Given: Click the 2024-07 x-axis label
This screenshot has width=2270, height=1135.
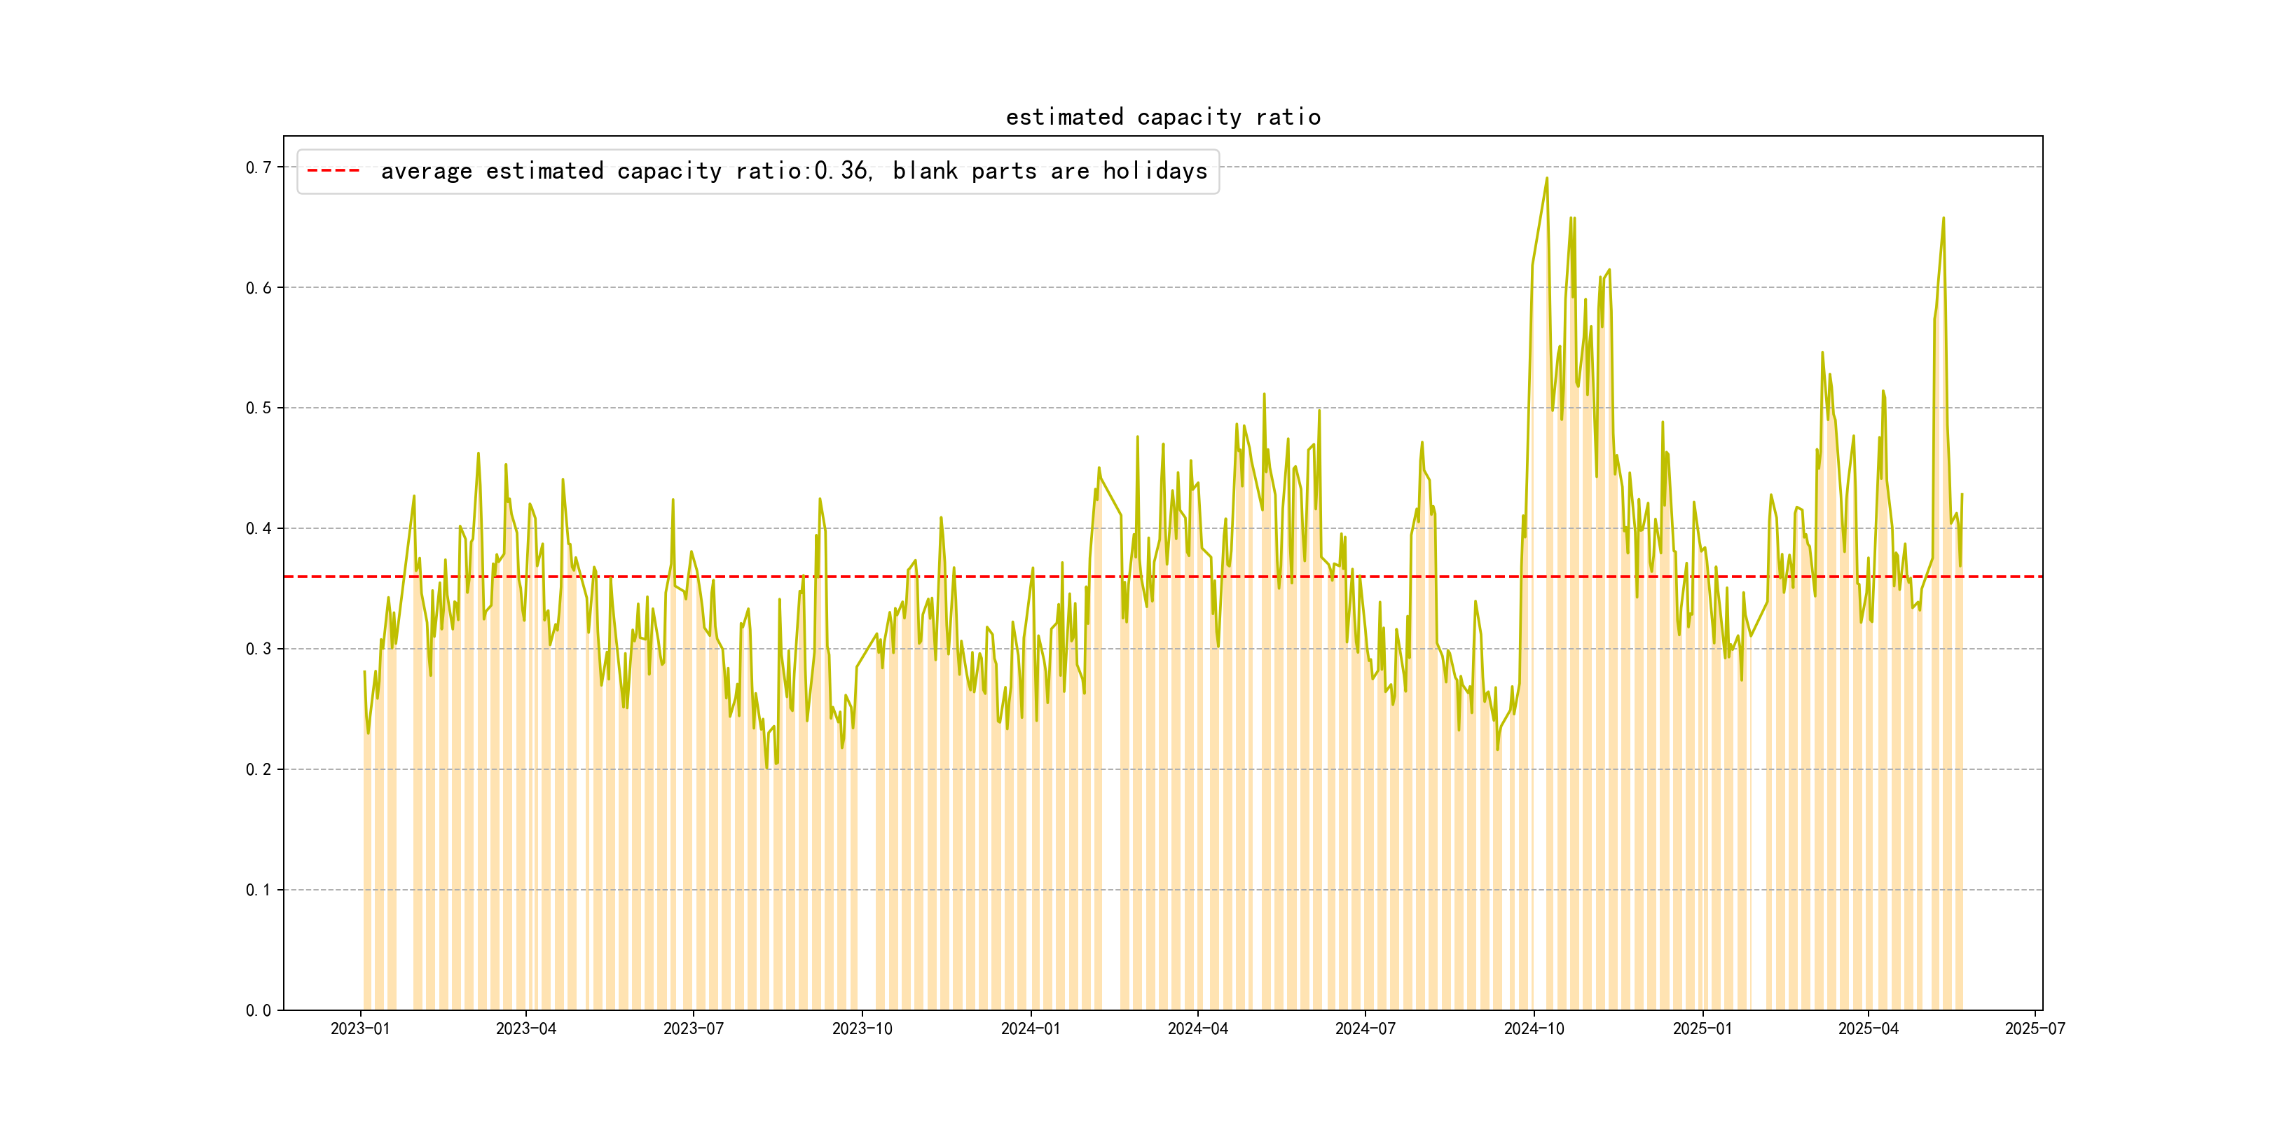Looking at the screenshot, I should pos(1365,1029).
